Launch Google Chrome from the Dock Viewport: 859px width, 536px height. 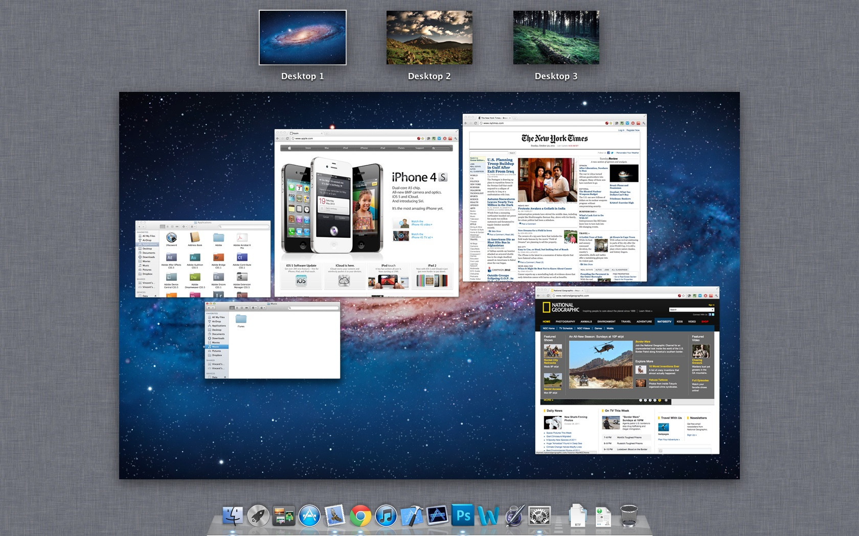tap(360, 516)
